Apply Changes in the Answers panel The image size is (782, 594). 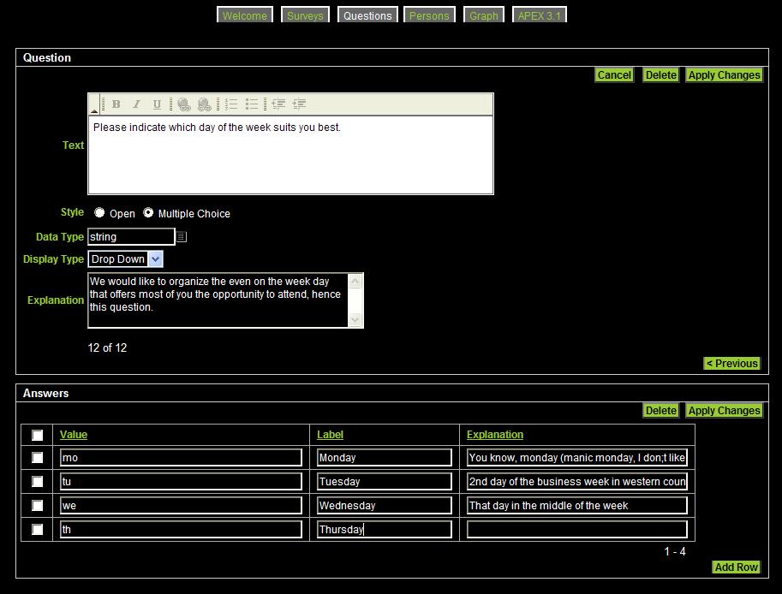(x=724, y=411)
